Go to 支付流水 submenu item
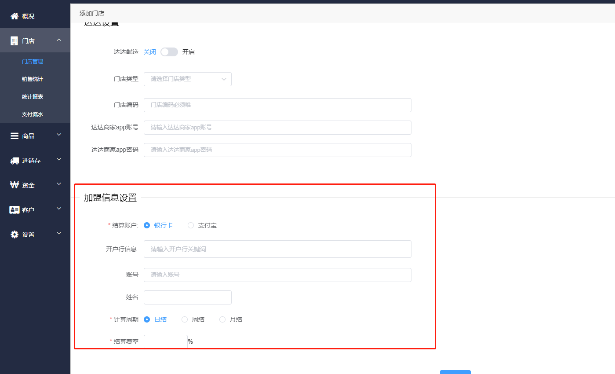Image resolution: width=615 pixels, height=374 pixels. click(33, 114)
